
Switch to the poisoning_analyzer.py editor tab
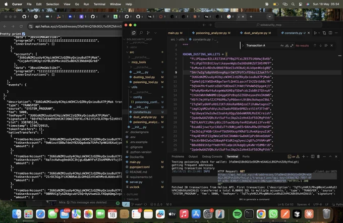tap(211, 33)
